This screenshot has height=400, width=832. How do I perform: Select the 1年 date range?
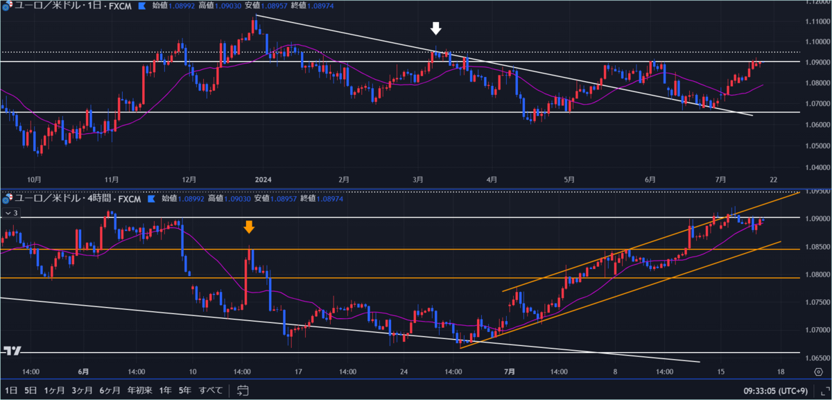(164, 390)
